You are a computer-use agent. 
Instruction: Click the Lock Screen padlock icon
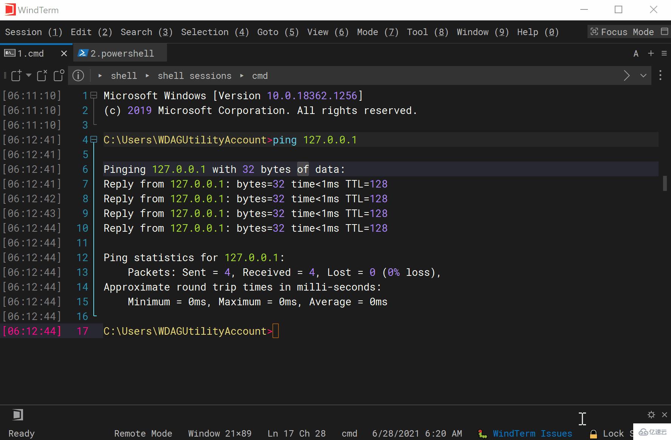(x=594, y=434)
